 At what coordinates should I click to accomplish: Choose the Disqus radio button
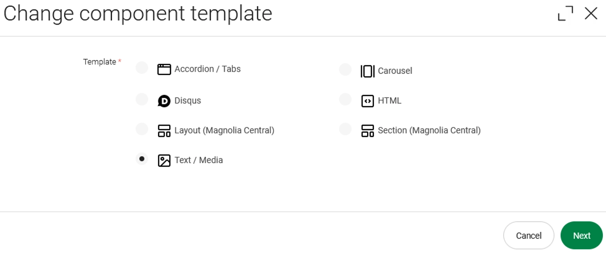coord(142,99)
